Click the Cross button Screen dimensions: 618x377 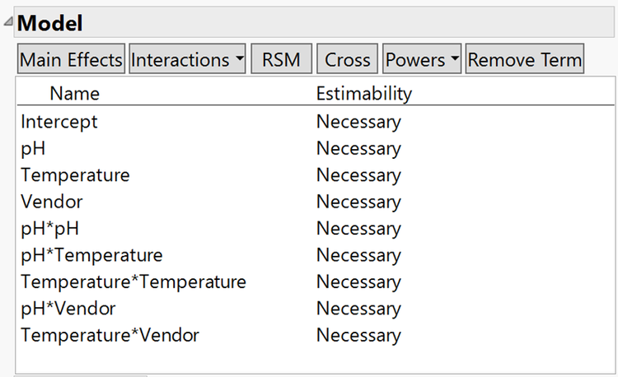click(348, 60)
